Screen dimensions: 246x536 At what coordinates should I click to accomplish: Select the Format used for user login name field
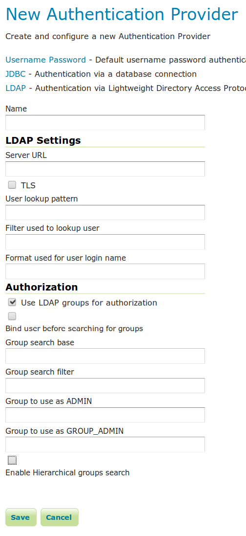[x=105, y=271]
